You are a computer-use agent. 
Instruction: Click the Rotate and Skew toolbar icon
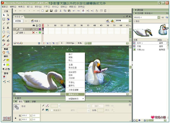click(x=97, y=11)
